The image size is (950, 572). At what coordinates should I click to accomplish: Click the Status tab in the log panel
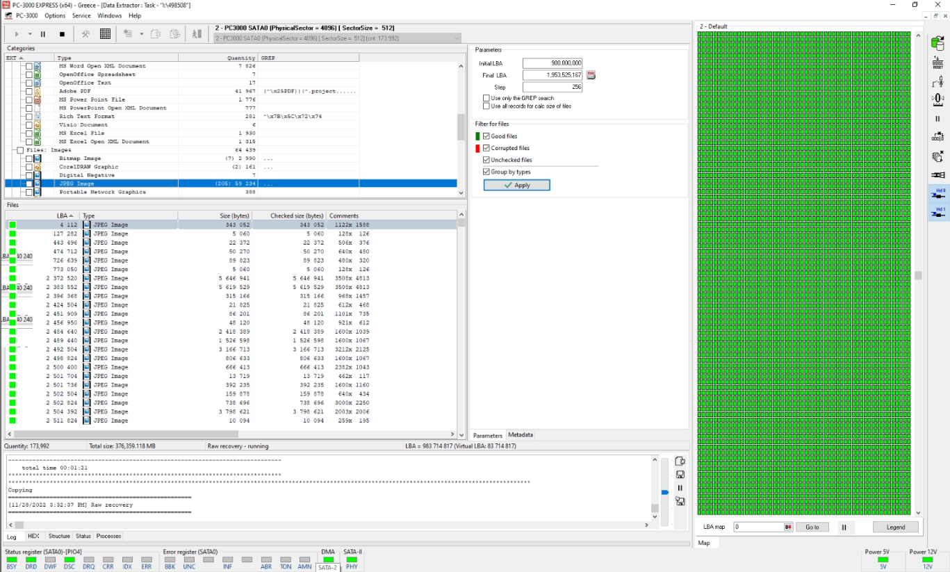pyautogui.click(x=83, y=537)
